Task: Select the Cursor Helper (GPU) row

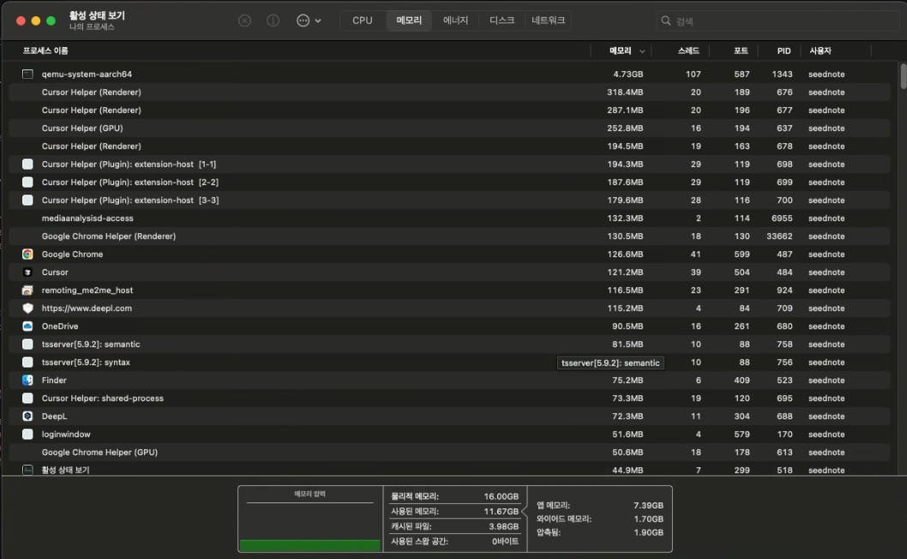Action: [449, 128]
